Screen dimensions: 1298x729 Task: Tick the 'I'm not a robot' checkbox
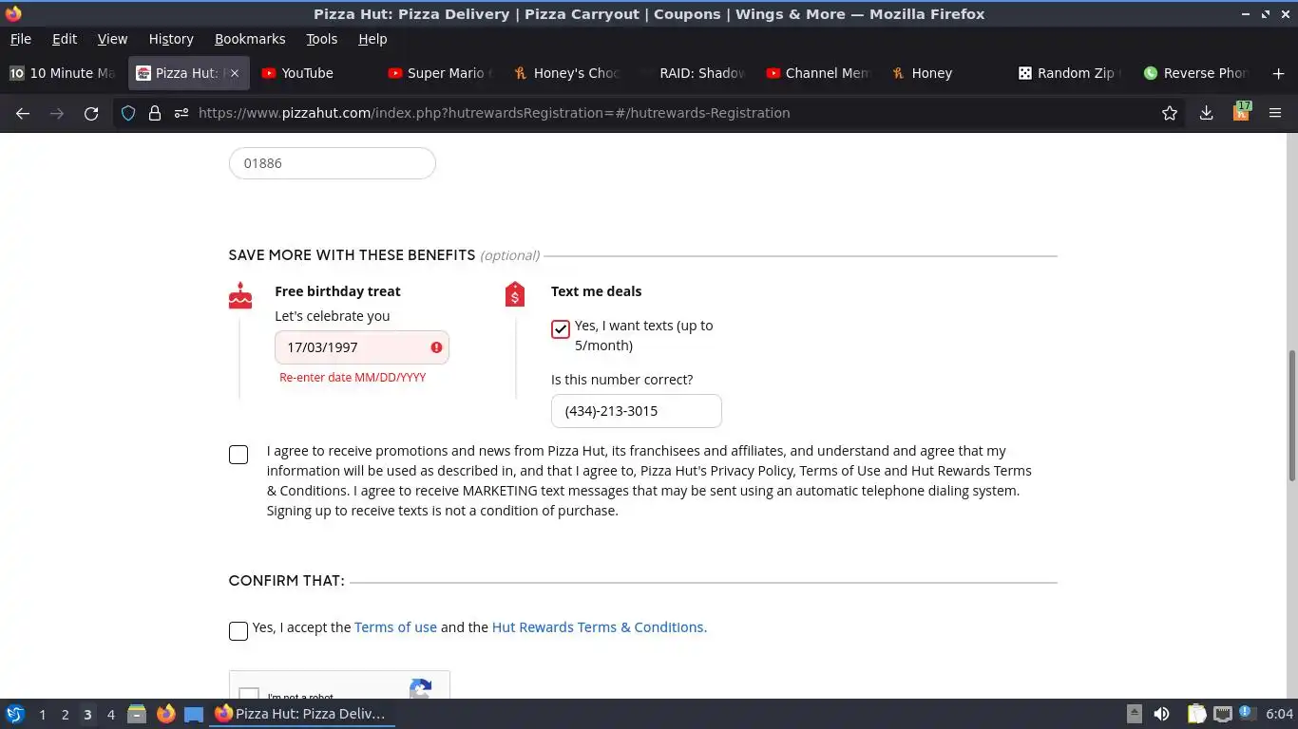pyautogui.click(x=249, y=694)
